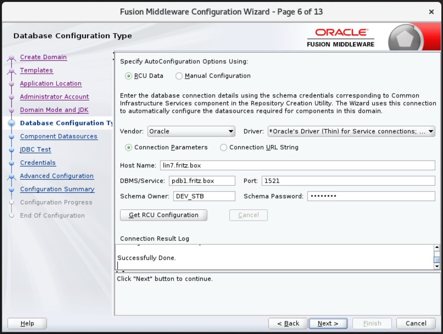Click the log scrollbar up arrow
The width and height of the screenshot is (443, 334).
pos(437,247)
